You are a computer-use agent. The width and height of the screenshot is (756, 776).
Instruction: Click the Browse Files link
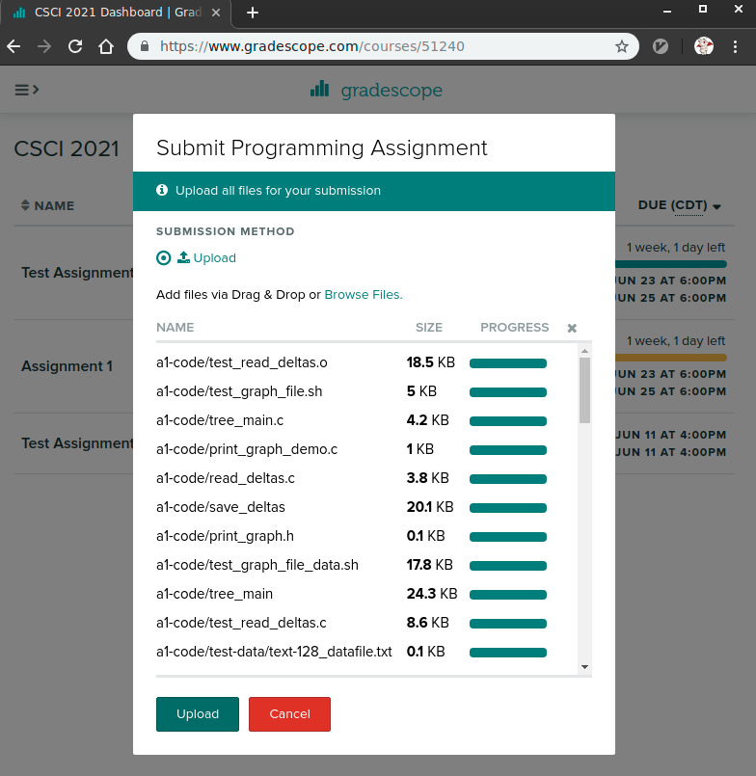point(364,294)
